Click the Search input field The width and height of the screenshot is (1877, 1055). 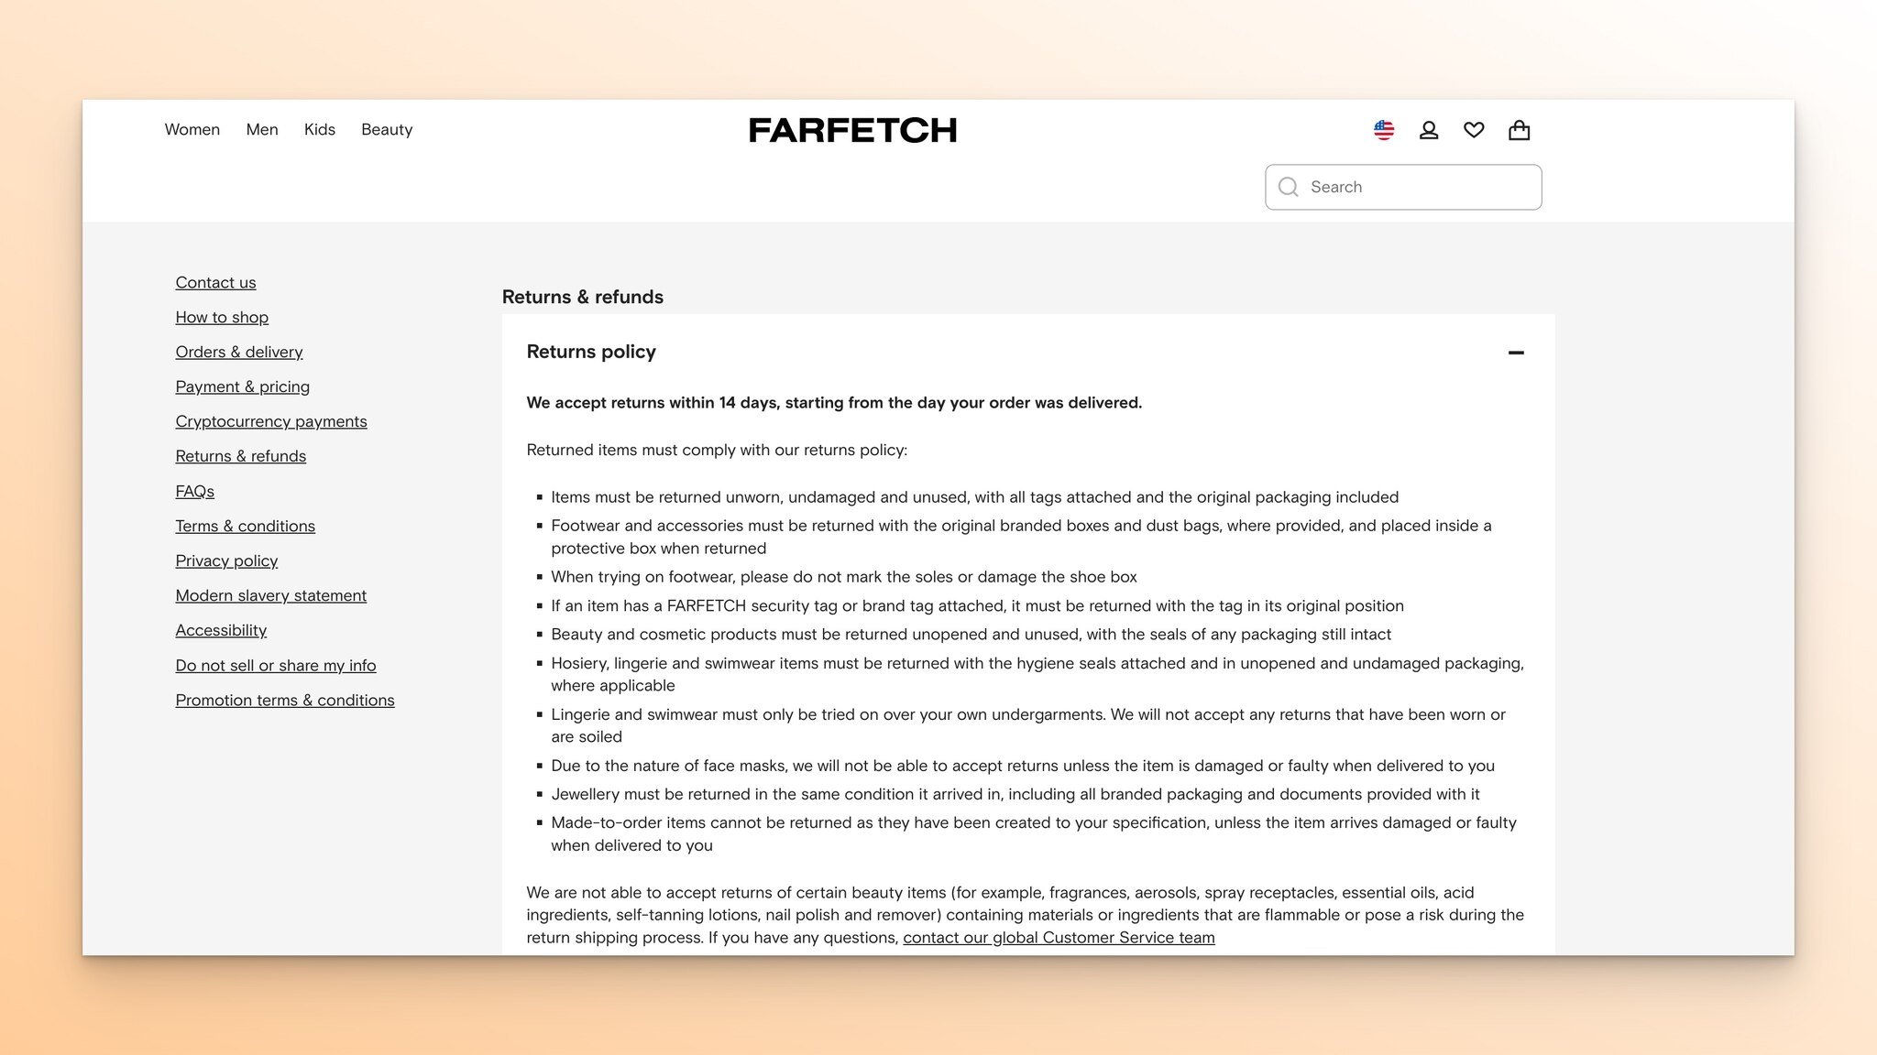(1402, 187)
